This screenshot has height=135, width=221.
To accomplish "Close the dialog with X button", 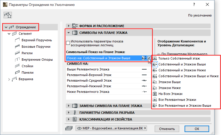I will (x=207, y=4).
